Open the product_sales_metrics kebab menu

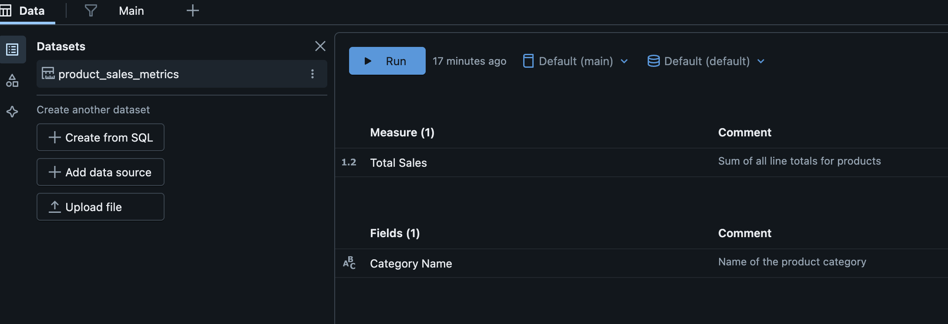312,74
